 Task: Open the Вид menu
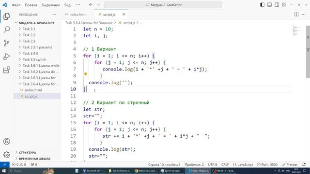coord(67,5)
